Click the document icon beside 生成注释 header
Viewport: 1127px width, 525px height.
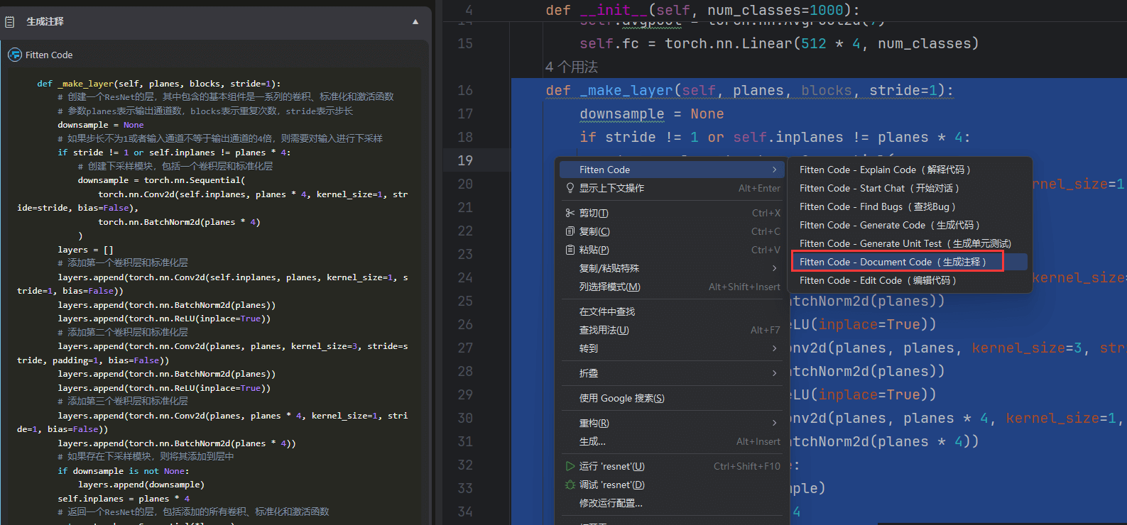coord(10,22)
